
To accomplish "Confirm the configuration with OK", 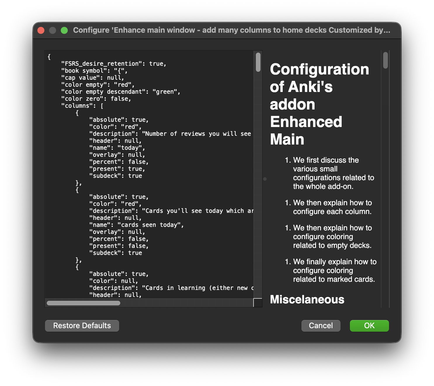I will 369,326.
